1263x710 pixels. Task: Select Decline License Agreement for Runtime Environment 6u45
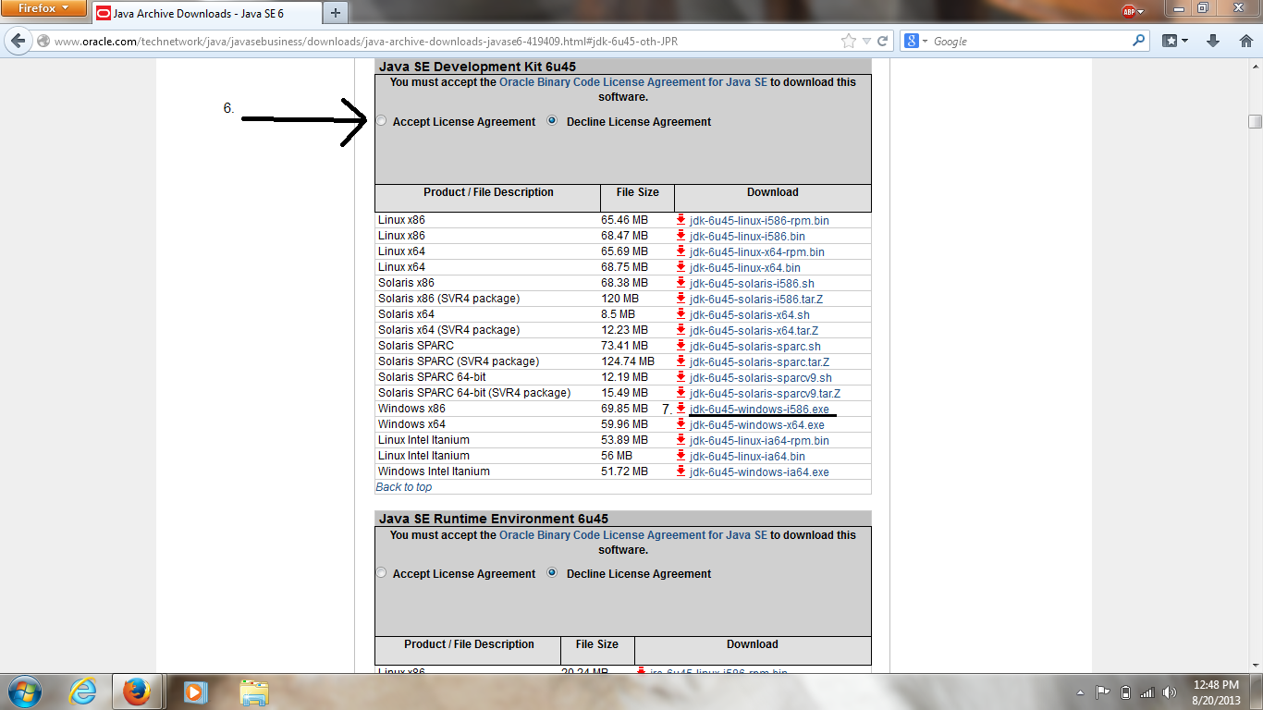[553, 573]
